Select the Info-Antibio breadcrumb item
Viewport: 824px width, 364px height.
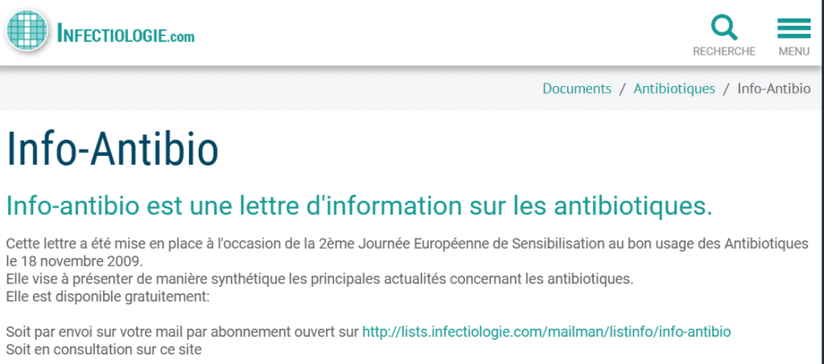[x=774, y=88]
